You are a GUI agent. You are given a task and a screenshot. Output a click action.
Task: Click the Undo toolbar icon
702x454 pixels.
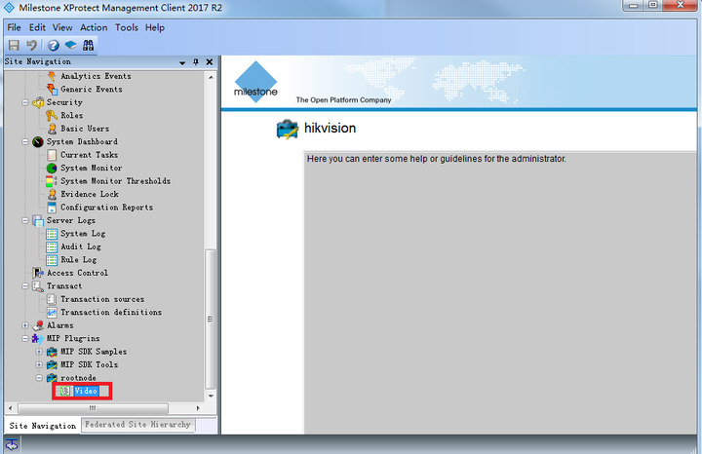[31, 45]
